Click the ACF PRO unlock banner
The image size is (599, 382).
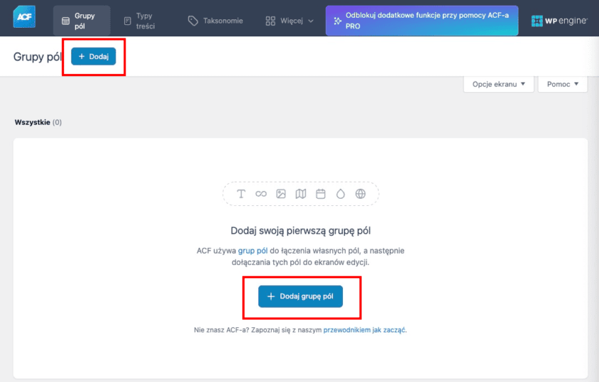423,21
